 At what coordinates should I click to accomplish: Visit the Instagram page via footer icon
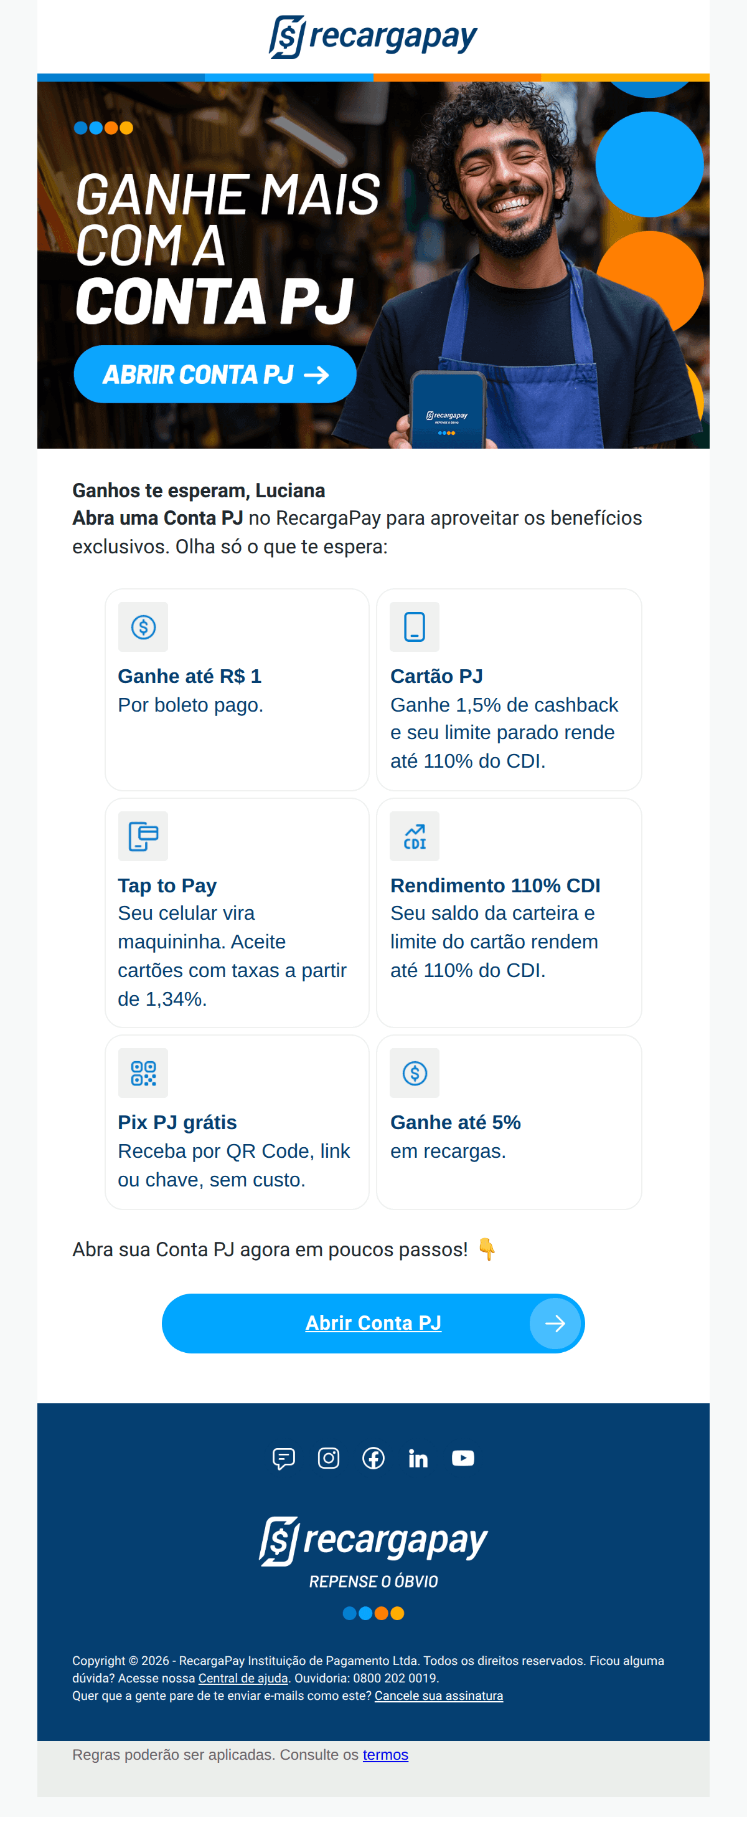[x=328, y=1458]
